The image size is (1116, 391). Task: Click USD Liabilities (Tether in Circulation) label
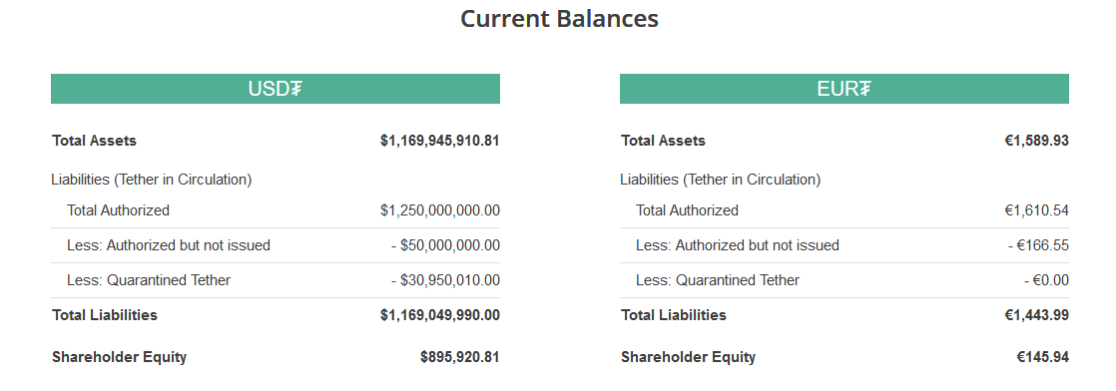pyautogui.click(x=152, y=180)
